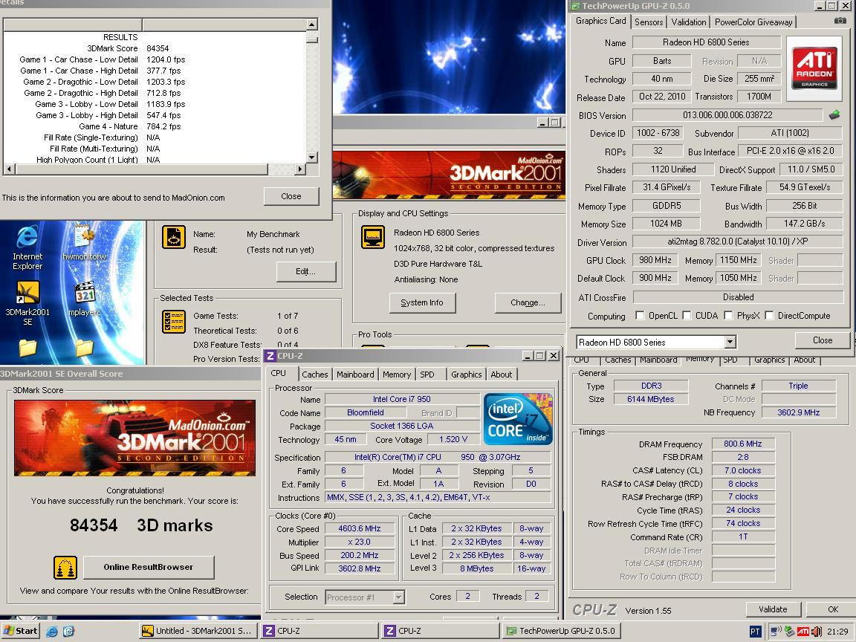The width and height of the screenshot is (856, 642).
Task: Open the hwmonitorw desktop shortcut
Action: tap(84, 243)
